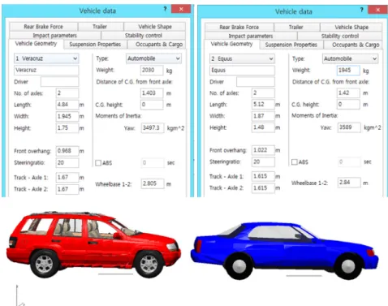Screen dimensions: 388x306
Task: Open Vehicle Shape tab in Veracruz dialog
Action: [155, 27]
